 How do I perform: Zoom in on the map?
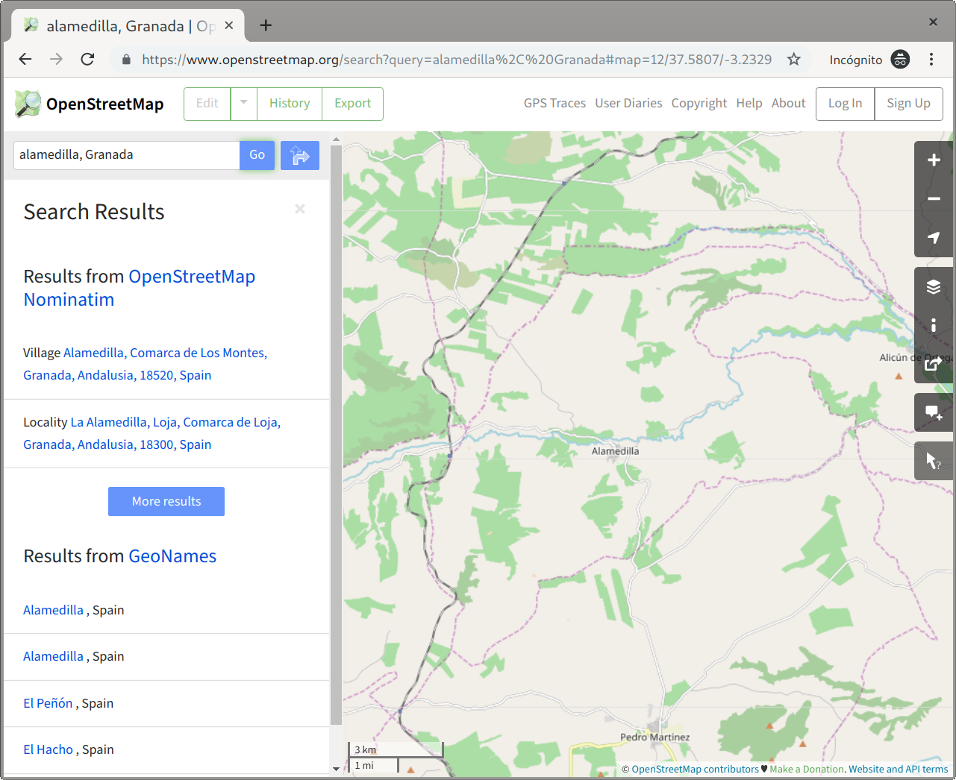click(x=934, y=160)
